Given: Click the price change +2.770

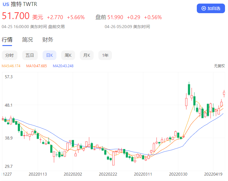Looking at the screenshot, I should coord(55,17).
